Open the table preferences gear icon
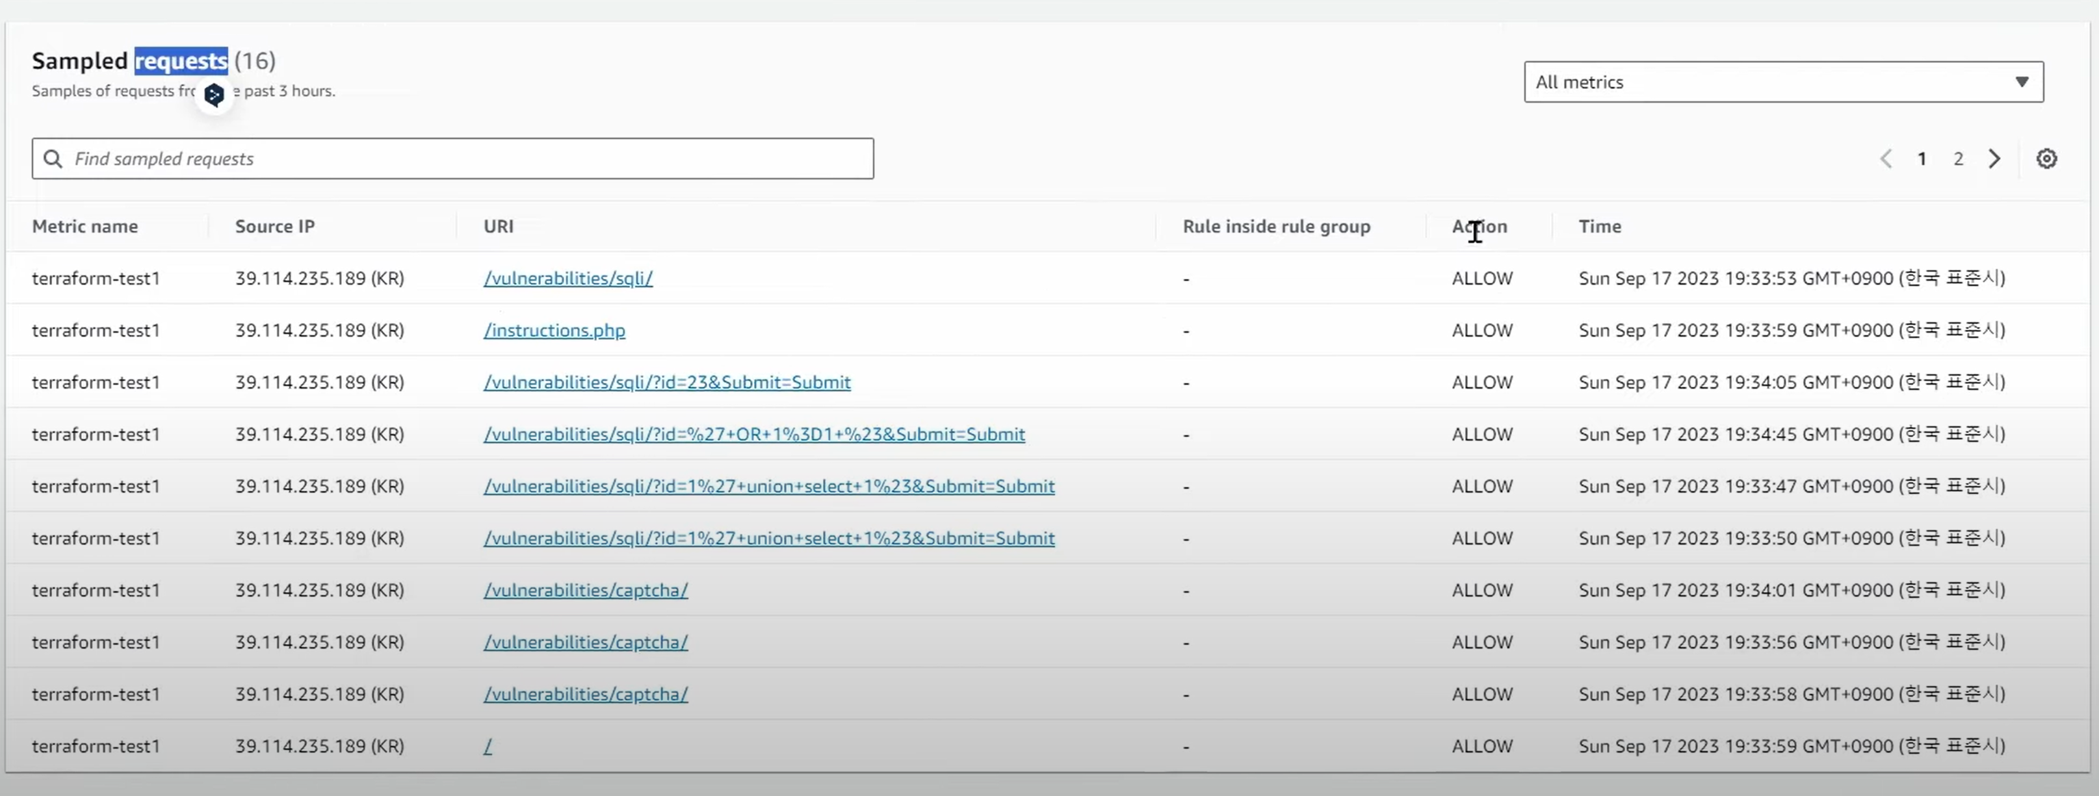Viewport: 2099px width, 796px height. pyautogui.click(x=2046, y=159)
